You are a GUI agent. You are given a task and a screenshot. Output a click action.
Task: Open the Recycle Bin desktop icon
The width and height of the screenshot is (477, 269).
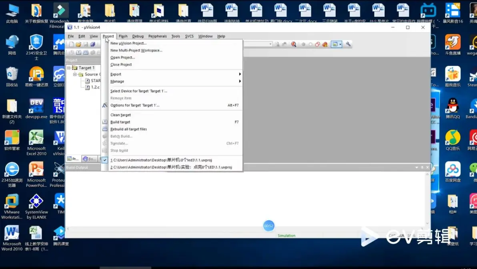12,77
